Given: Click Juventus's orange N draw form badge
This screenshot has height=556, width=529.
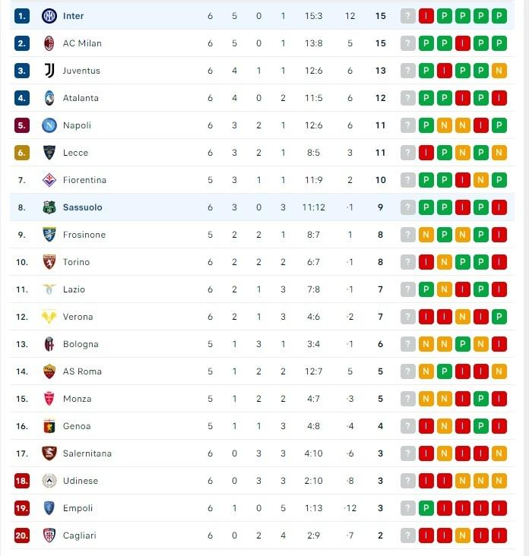Looking at the screenshot, I should click(499, 71).
